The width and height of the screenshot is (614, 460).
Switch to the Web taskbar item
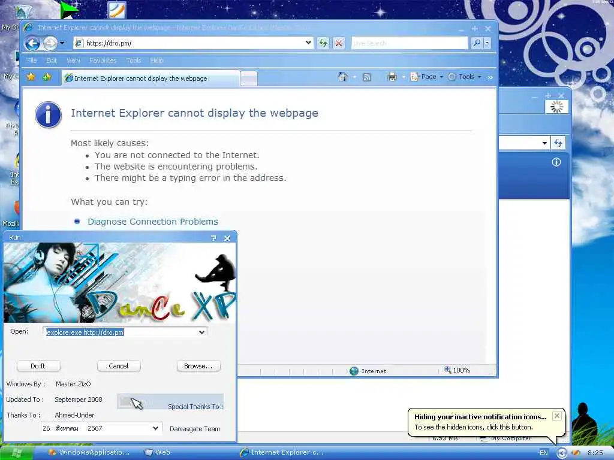click(x=158, y=453)
